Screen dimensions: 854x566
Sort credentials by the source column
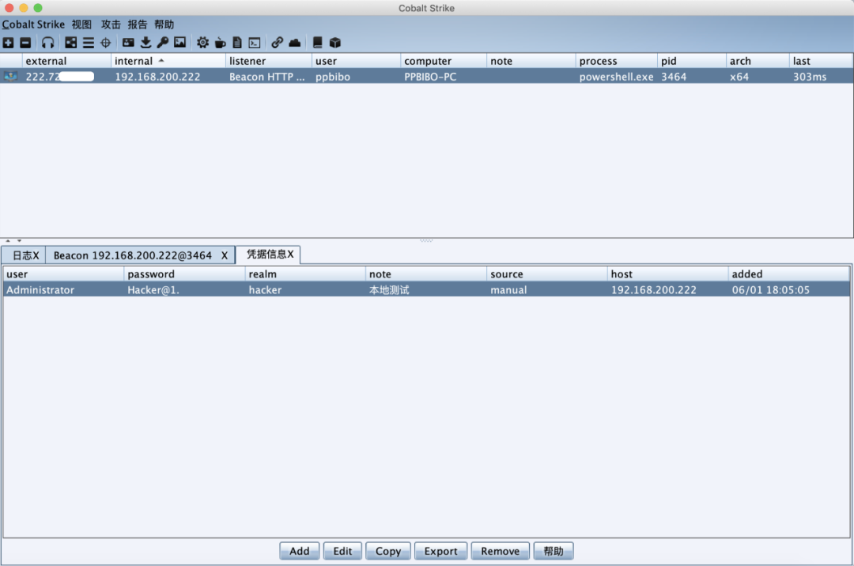coord(547,274)
